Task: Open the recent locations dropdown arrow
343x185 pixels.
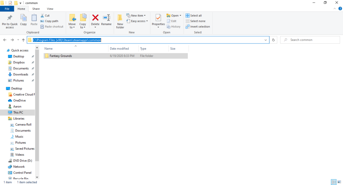Action: coord(18,40)
